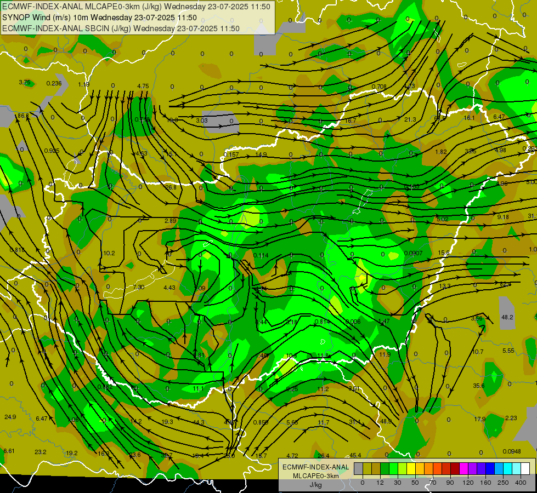
Task: Click the legend value label 90
Action: pyautogui.click(x=450, y=483)
